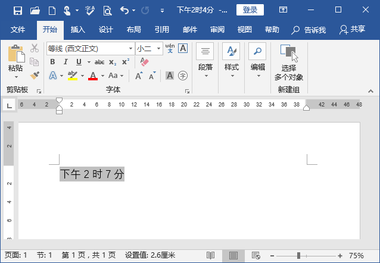This screenshot has width=380, height=263.
Task: Increase font size with grow button
Action: pyautogui.click(x=139, y=76)
